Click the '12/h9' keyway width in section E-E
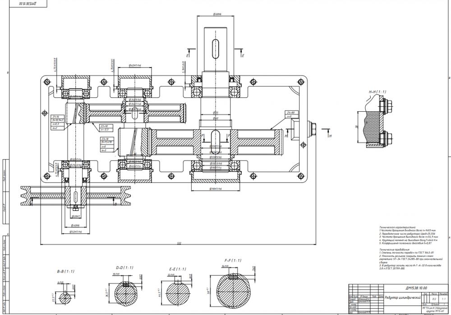Screen dimensions: 451x315 tap(171, 275)
